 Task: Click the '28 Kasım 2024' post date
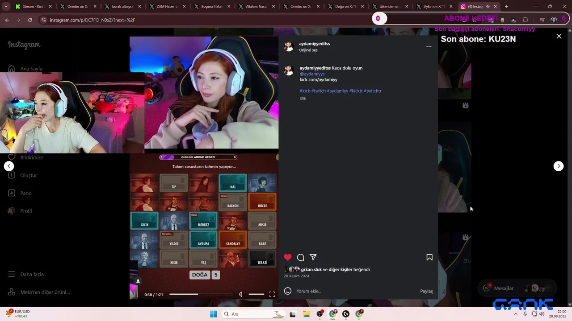coord(296,276)
